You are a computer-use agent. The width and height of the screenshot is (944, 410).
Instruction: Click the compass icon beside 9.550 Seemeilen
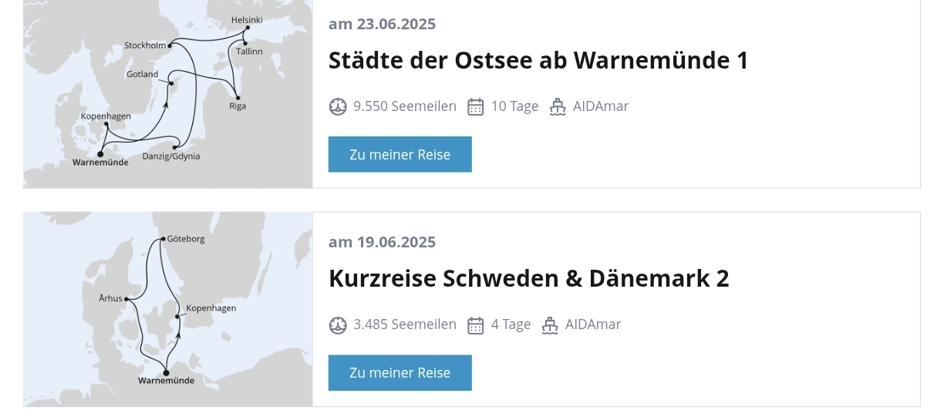coord(338,106)
